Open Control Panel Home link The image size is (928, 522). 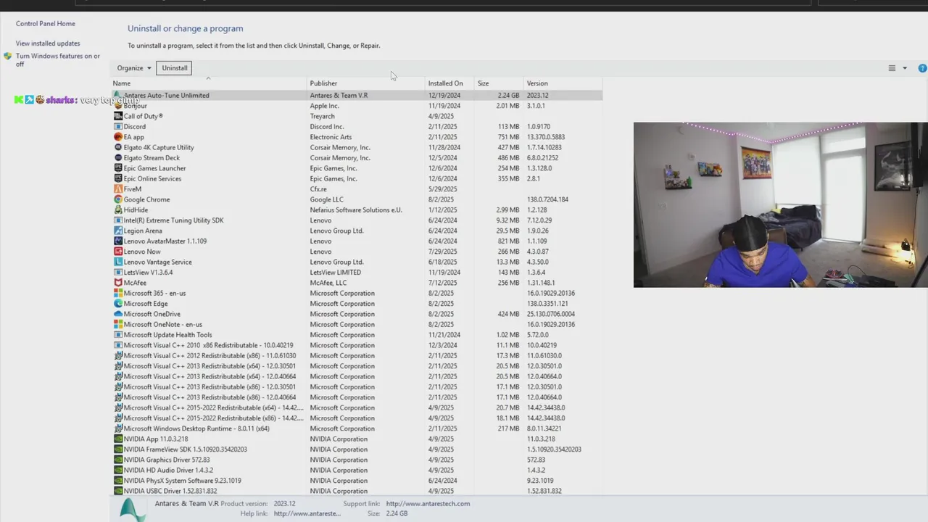46,24
